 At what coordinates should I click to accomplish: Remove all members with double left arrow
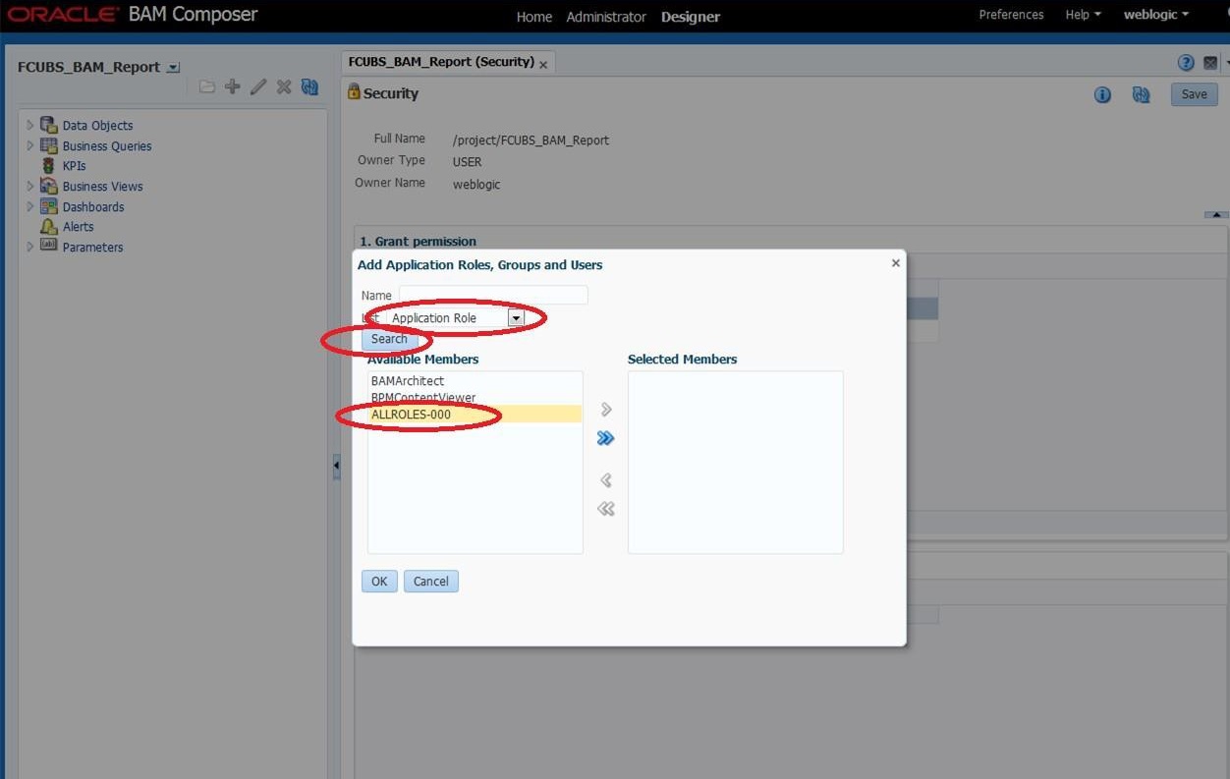point(606,509)
